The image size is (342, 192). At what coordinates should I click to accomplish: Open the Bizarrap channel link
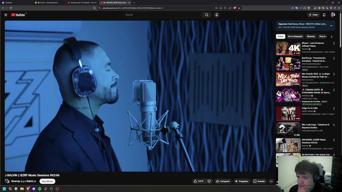[15, 181]
